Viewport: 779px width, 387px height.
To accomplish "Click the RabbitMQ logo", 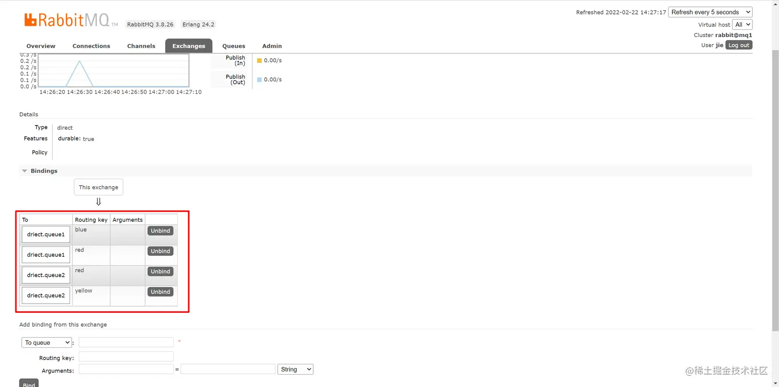I will [71, 20].
